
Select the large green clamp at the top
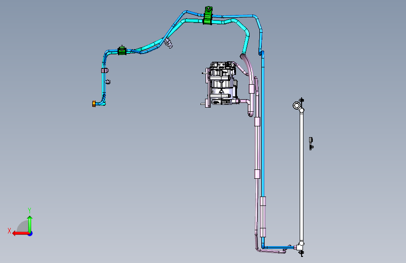(x=207, y=16)
